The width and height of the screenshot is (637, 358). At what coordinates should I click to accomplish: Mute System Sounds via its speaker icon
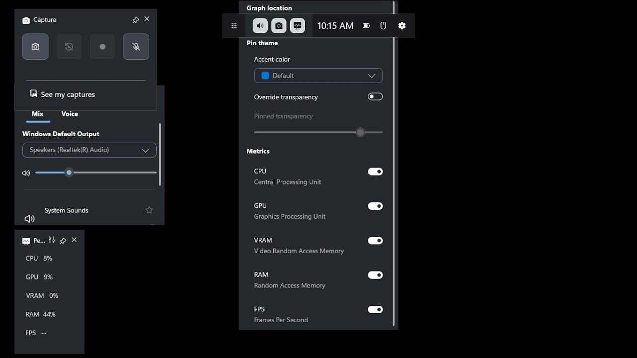(29, 219)
